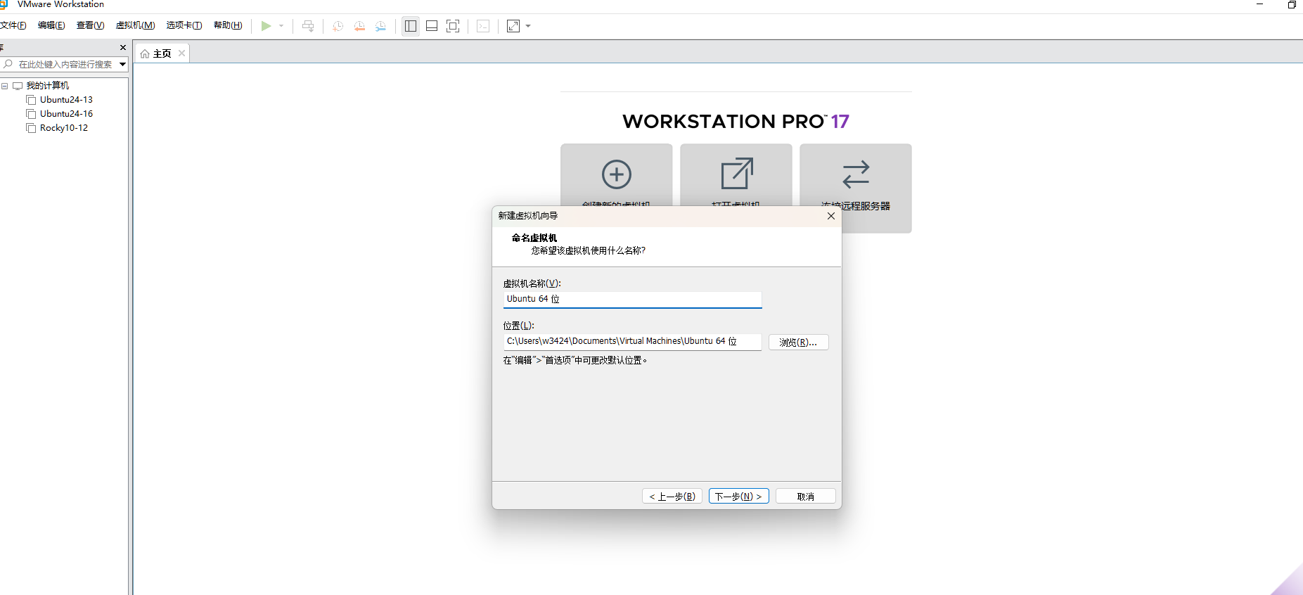The image size is (1303, 595).
Task: Open the 虚拟机(M) menu
Action: [135, 25]
